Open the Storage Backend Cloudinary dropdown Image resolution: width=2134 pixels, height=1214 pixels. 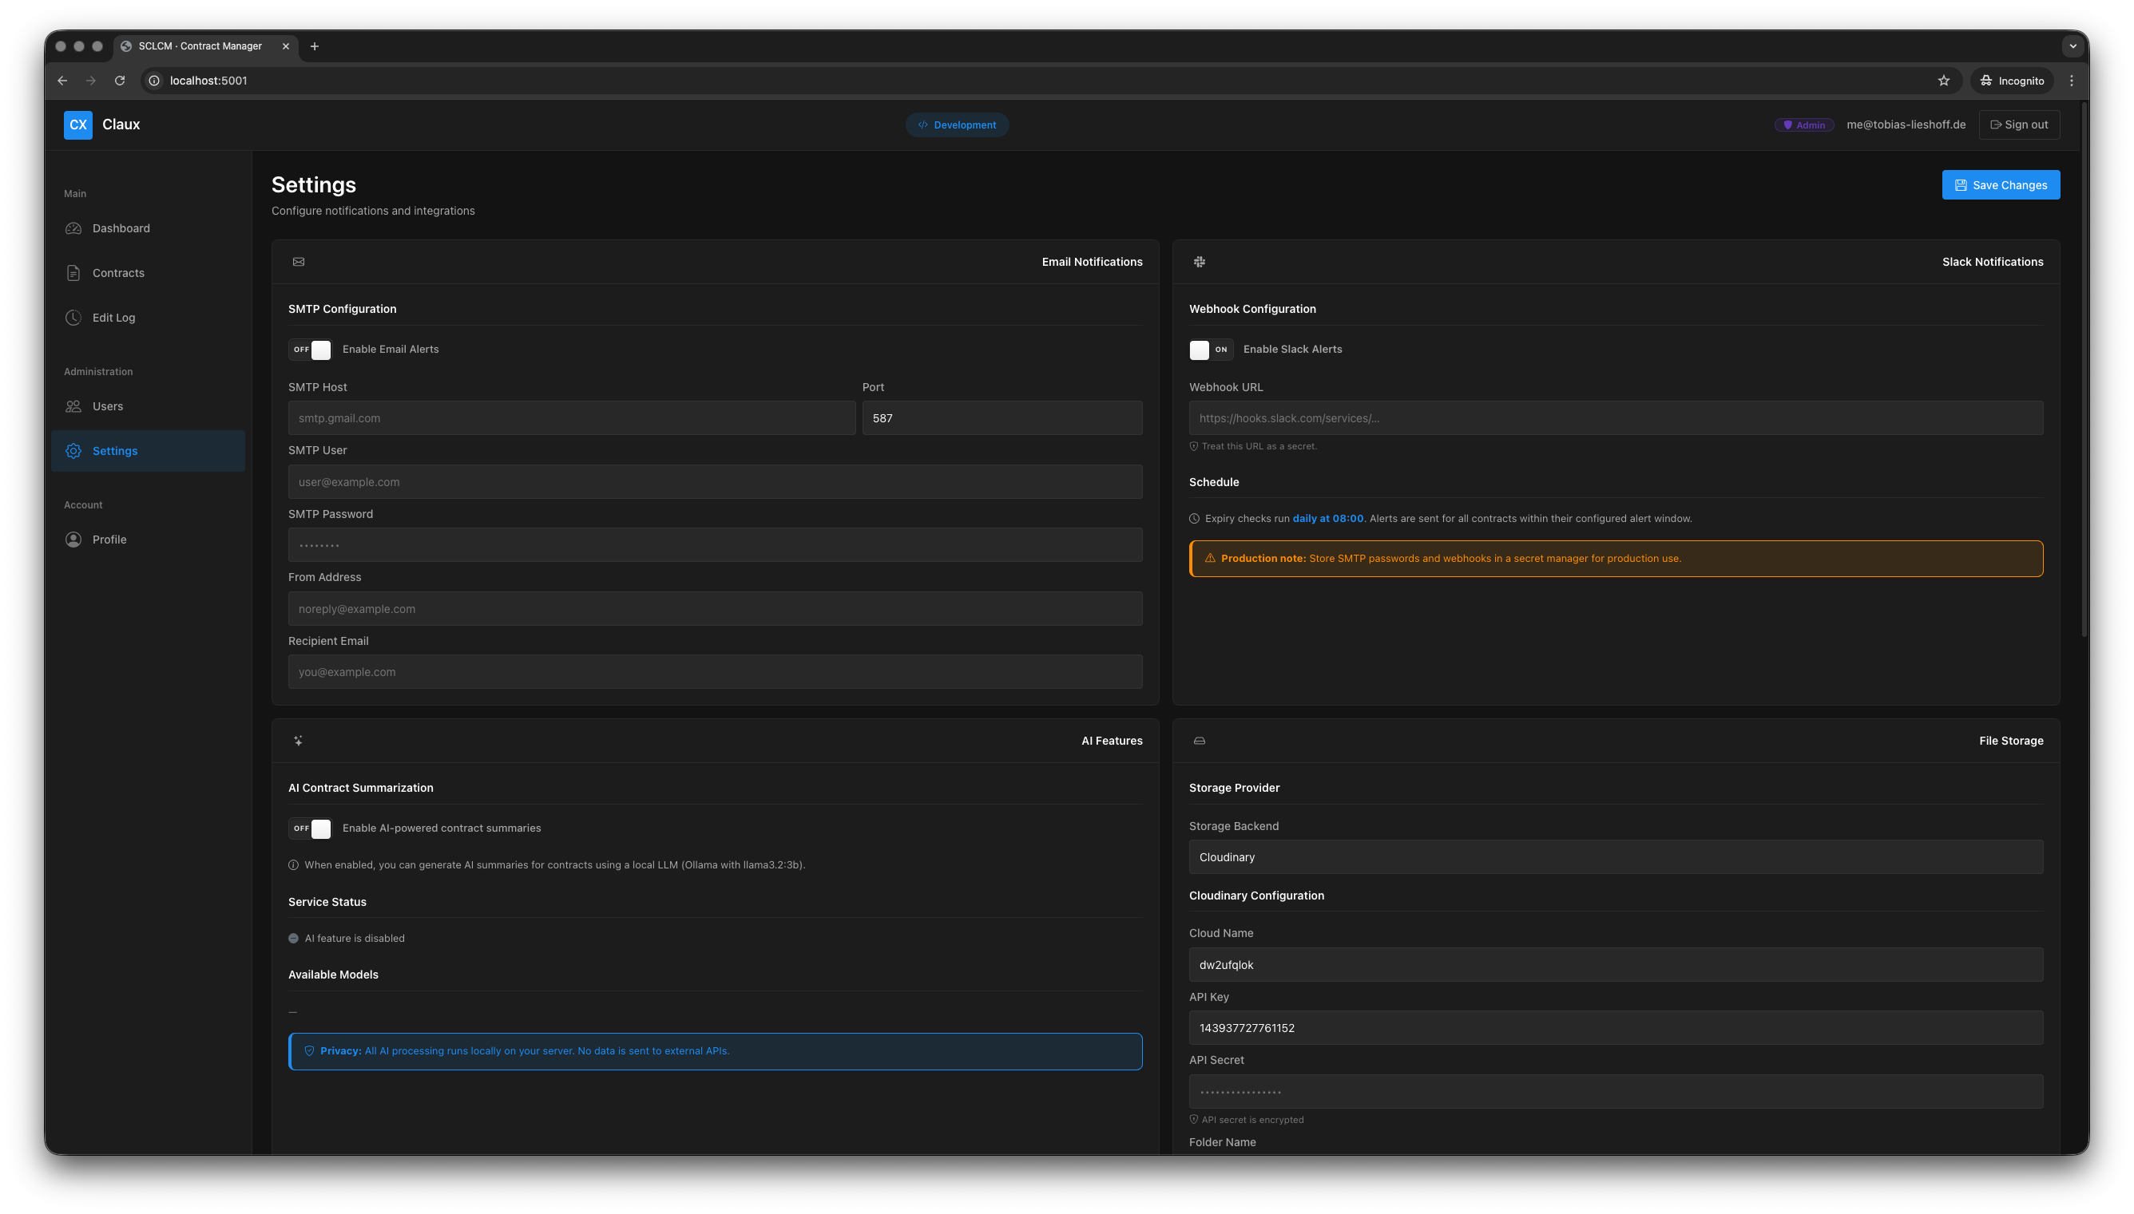click(1615, 857)
